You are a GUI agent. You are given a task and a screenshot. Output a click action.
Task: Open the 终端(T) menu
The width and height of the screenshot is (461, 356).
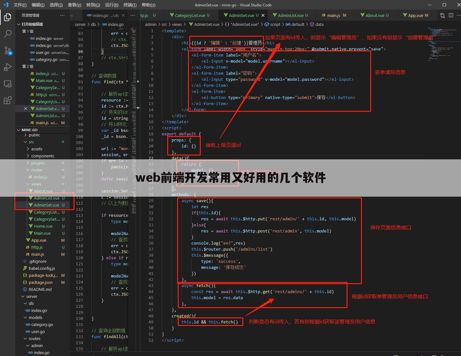coord(130,5)
